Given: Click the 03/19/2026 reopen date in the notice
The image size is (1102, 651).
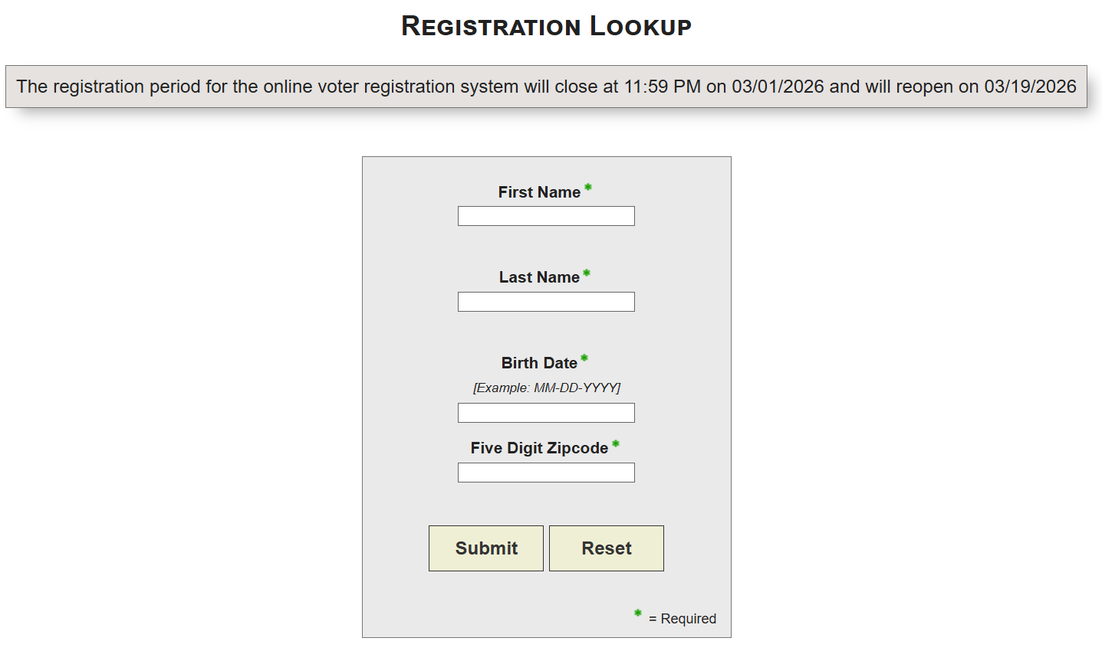Looking at the screenshot, I should [1030, 87].
